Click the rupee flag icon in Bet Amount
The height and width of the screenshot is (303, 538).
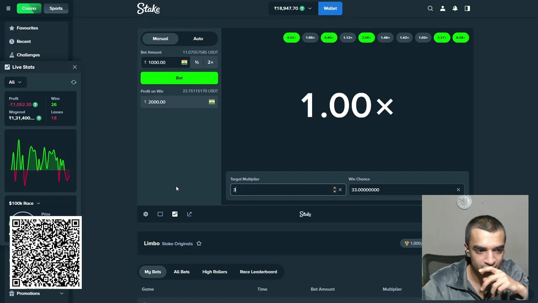pyautogui.click(x=184, y=62)
